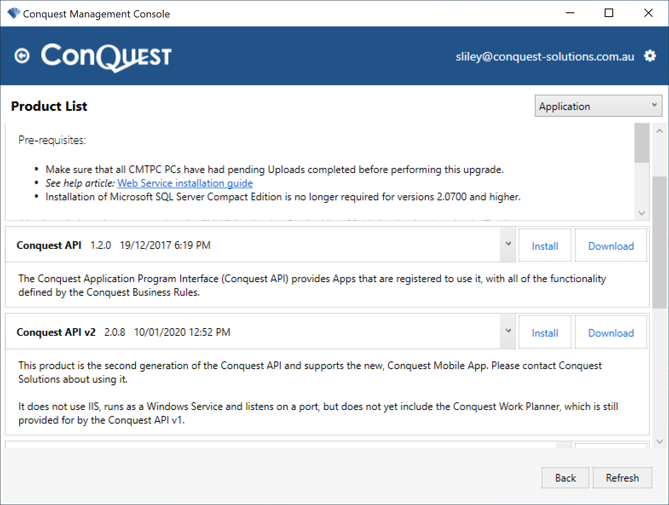Open settings with the gear icon

point(649,56)
